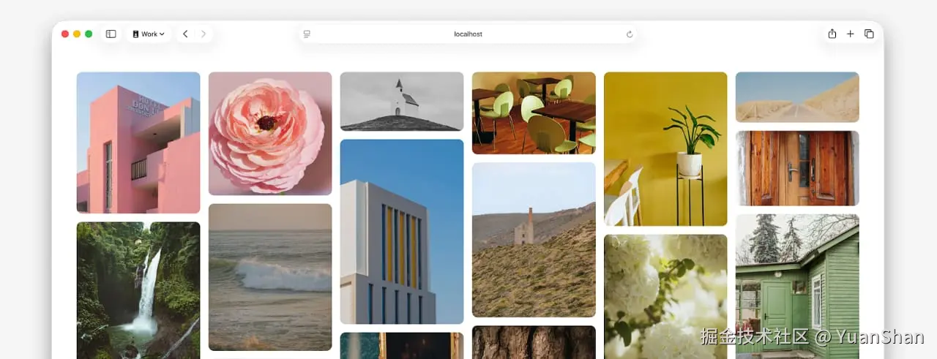
Task: Open the white hydrangea flowers photo
Action: click(x=665, y=297)
